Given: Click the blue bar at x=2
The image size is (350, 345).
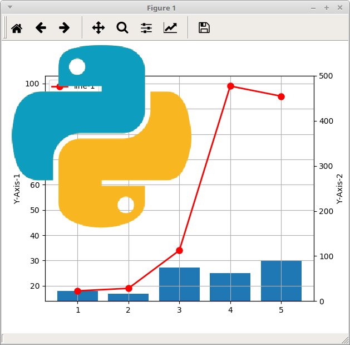Looking at the screenshot, I should point(129,298).
